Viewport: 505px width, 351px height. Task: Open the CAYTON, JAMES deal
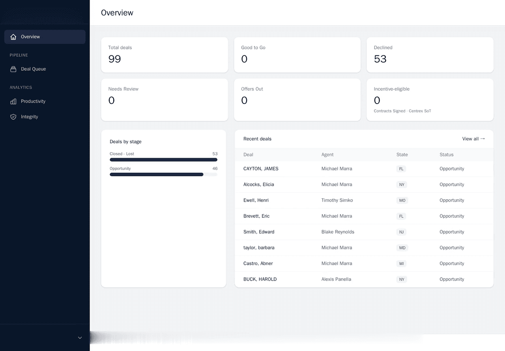tap(261, 169)
